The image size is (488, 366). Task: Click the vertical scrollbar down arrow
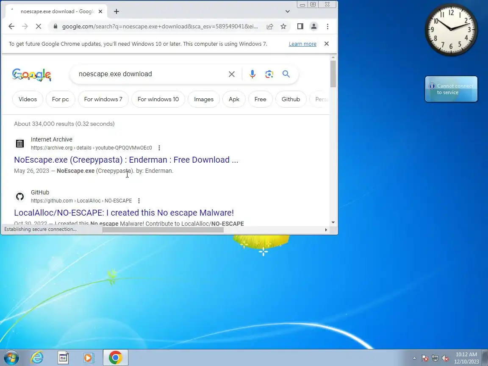coord(333,222)
